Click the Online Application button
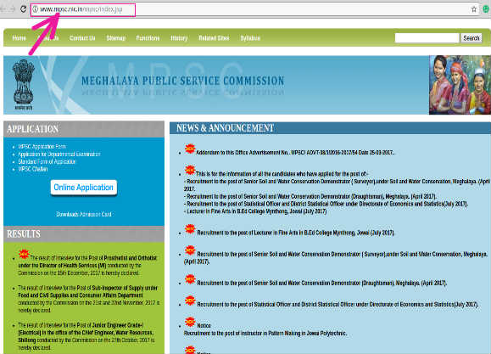 click(x=84, y=188)
